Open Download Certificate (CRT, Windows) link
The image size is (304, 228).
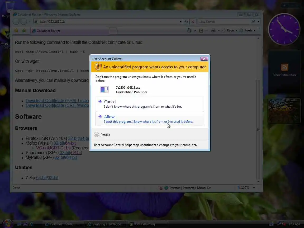(57, 105)
